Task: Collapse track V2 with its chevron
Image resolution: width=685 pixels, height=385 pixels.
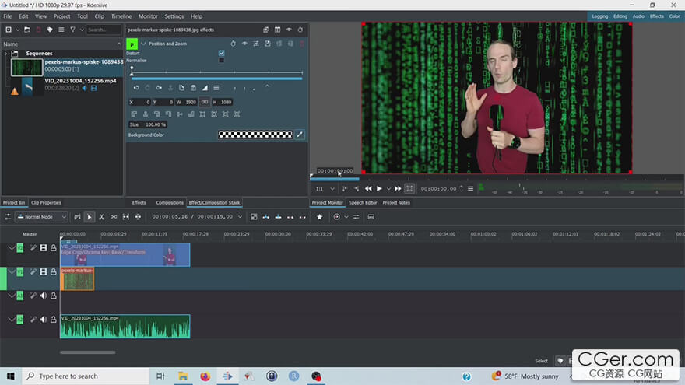Action: pos(12,248)
